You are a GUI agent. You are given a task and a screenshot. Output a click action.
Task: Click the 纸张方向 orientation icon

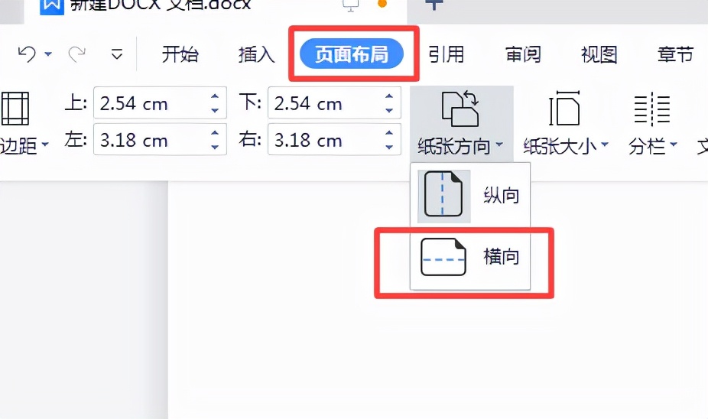460,109
